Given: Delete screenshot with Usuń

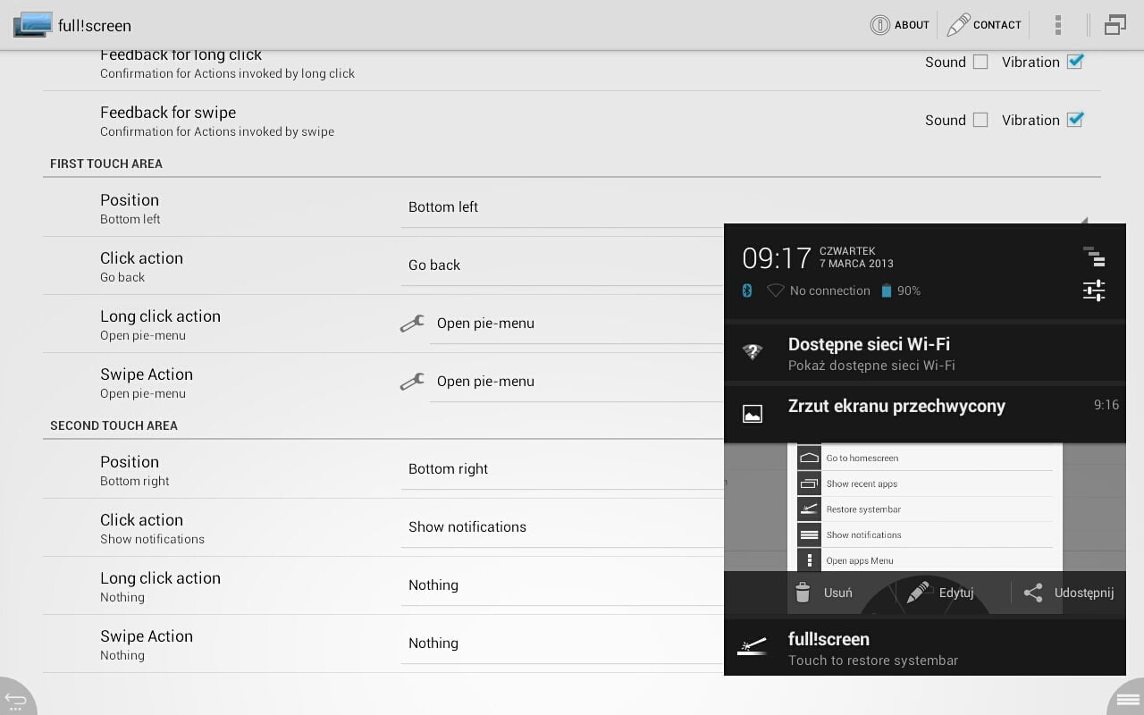Looking at the screenshot, I should coord(823,593).
